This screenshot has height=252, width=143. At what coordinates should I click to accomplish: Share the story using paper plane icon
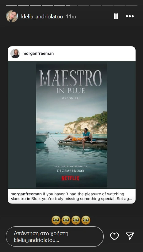tap(130, 236)
